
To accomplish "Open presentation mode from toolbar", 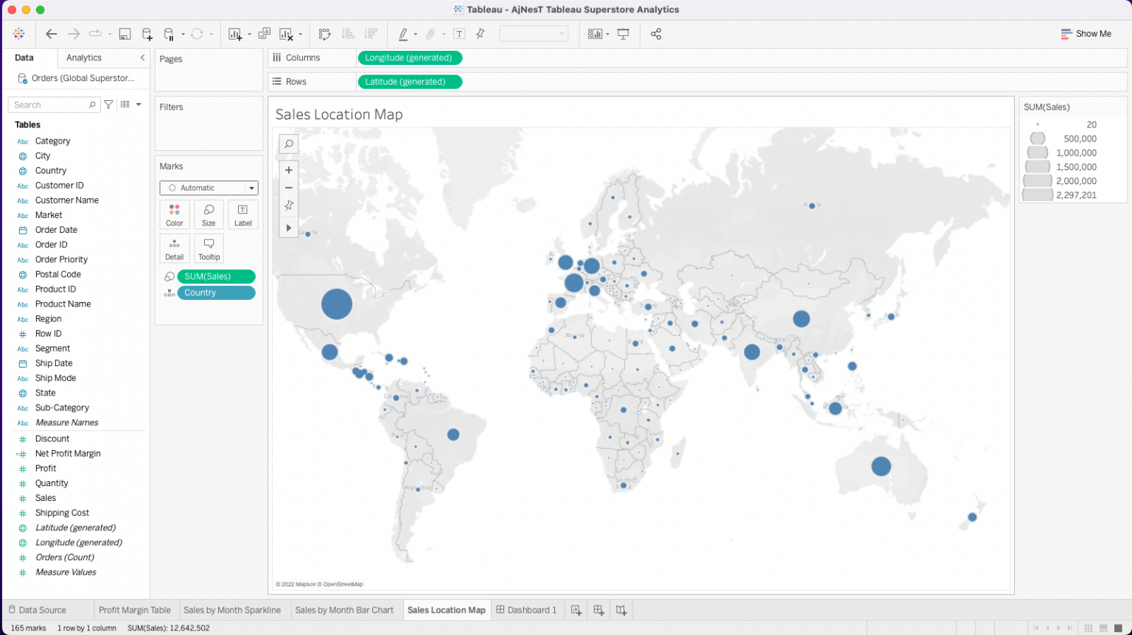I will click(623, 34).
